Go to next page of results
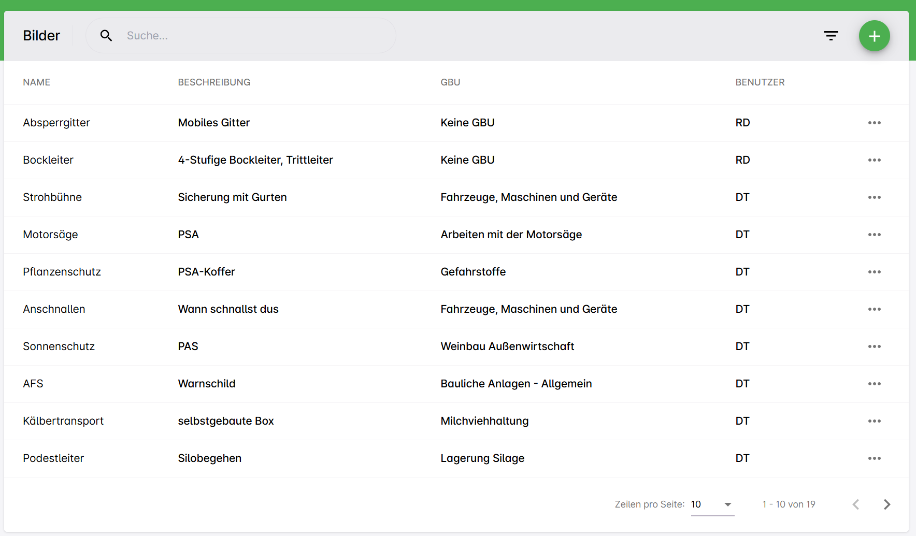Viewport: 916px width, 536px height. point(886,504)
